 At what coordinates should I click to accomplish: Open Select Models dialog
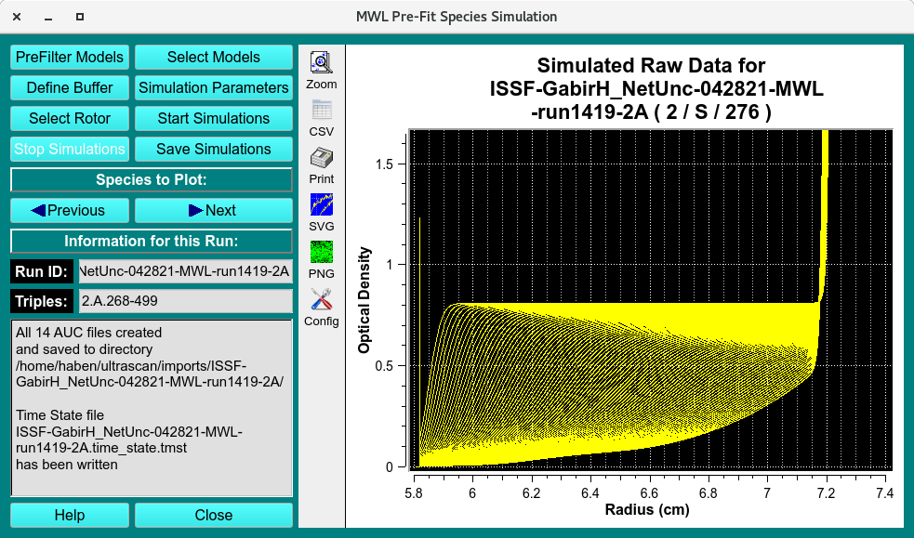click(213, 57)
